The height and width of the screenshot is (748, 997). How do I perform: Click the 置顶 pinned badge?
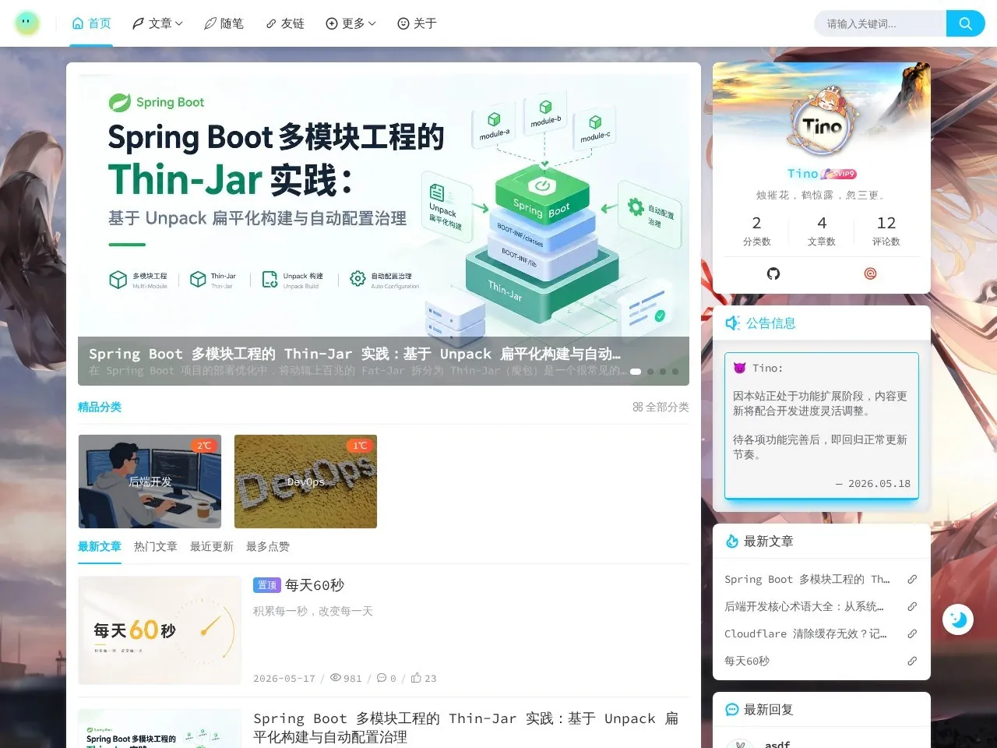(x=266, y=585)
